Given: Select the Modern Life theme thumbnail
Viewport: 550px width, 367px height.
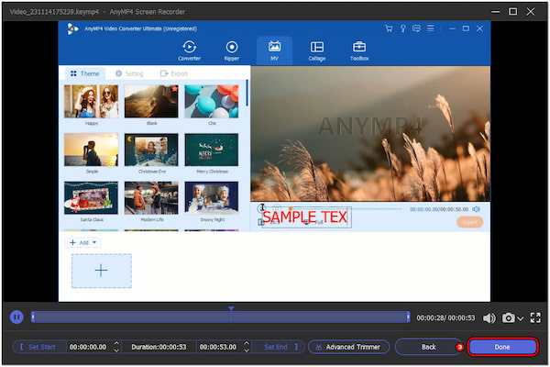Looking at the screenshot, I should pyautogui.click(x=151, y=198).
